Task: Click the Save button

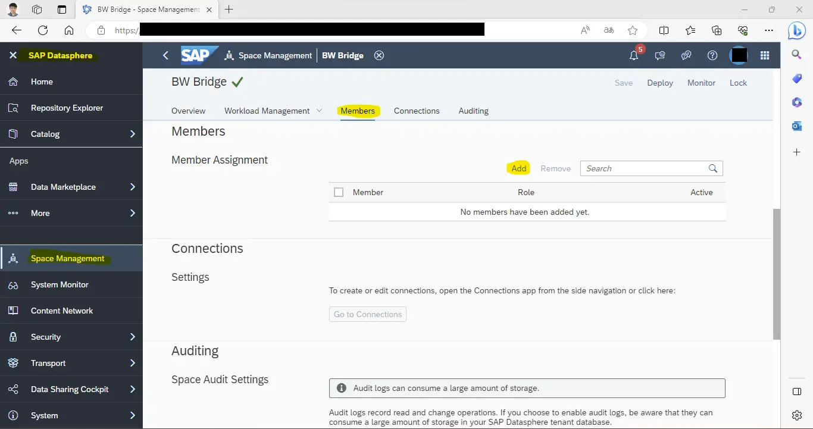Action: coord(624,83)
